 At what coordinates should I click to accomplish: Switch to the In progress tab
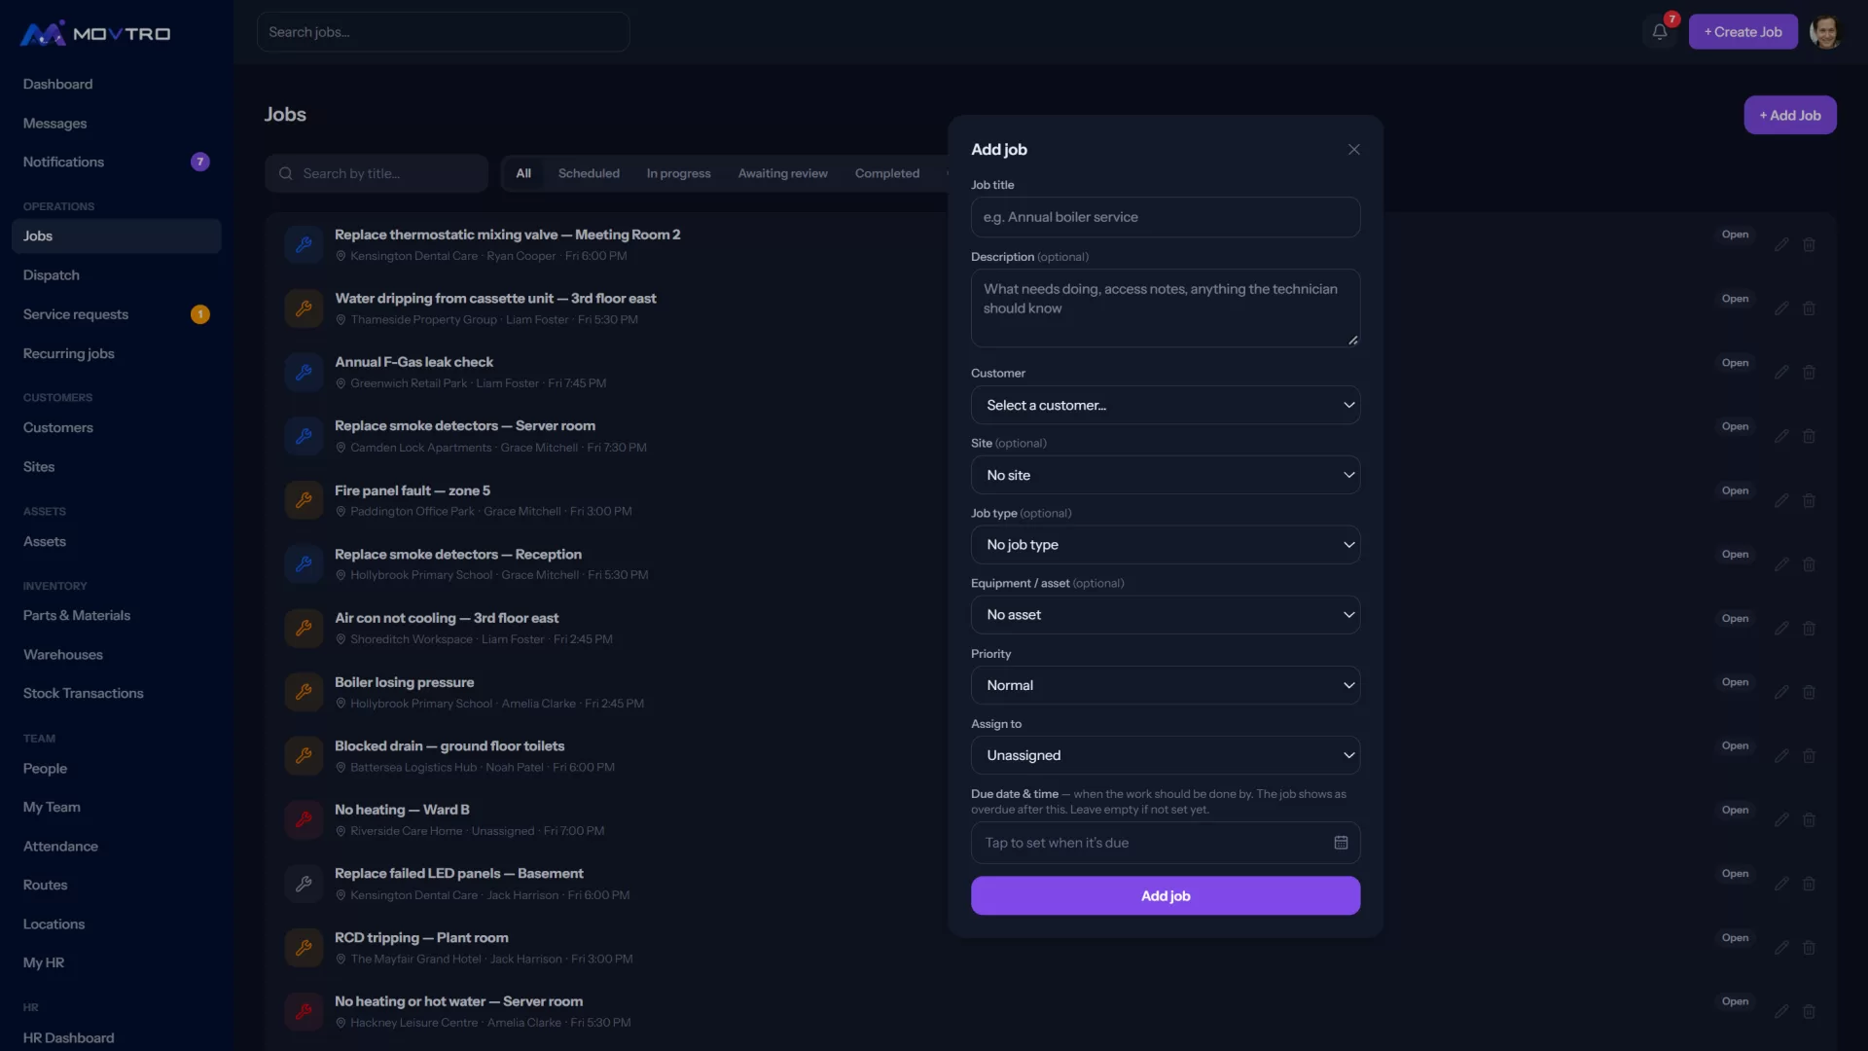pyautogui.click(x=678, y=173)
